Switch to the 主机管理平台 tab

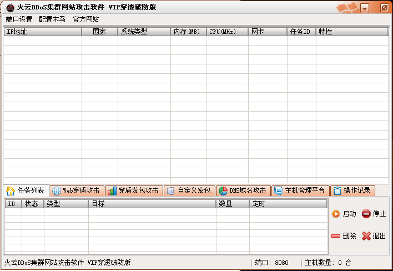pos(300,191)
